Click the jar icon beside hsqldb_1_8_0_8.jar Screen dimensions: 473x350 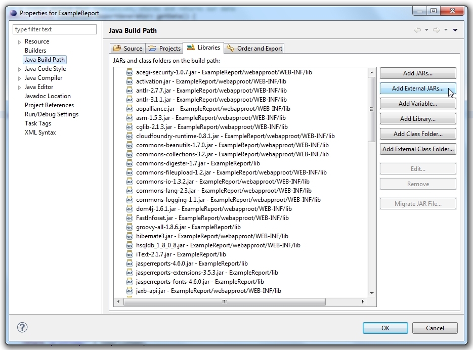pyautogui.click(x=130, y=245)
